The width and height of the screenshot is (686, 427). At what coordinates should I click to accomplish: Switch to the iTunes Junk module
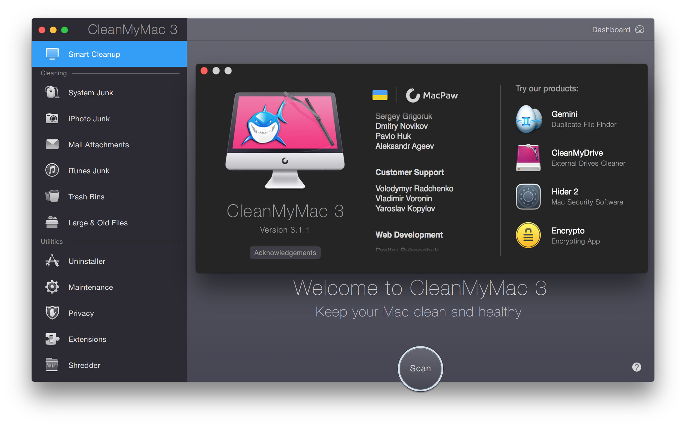tap(109, 171)
